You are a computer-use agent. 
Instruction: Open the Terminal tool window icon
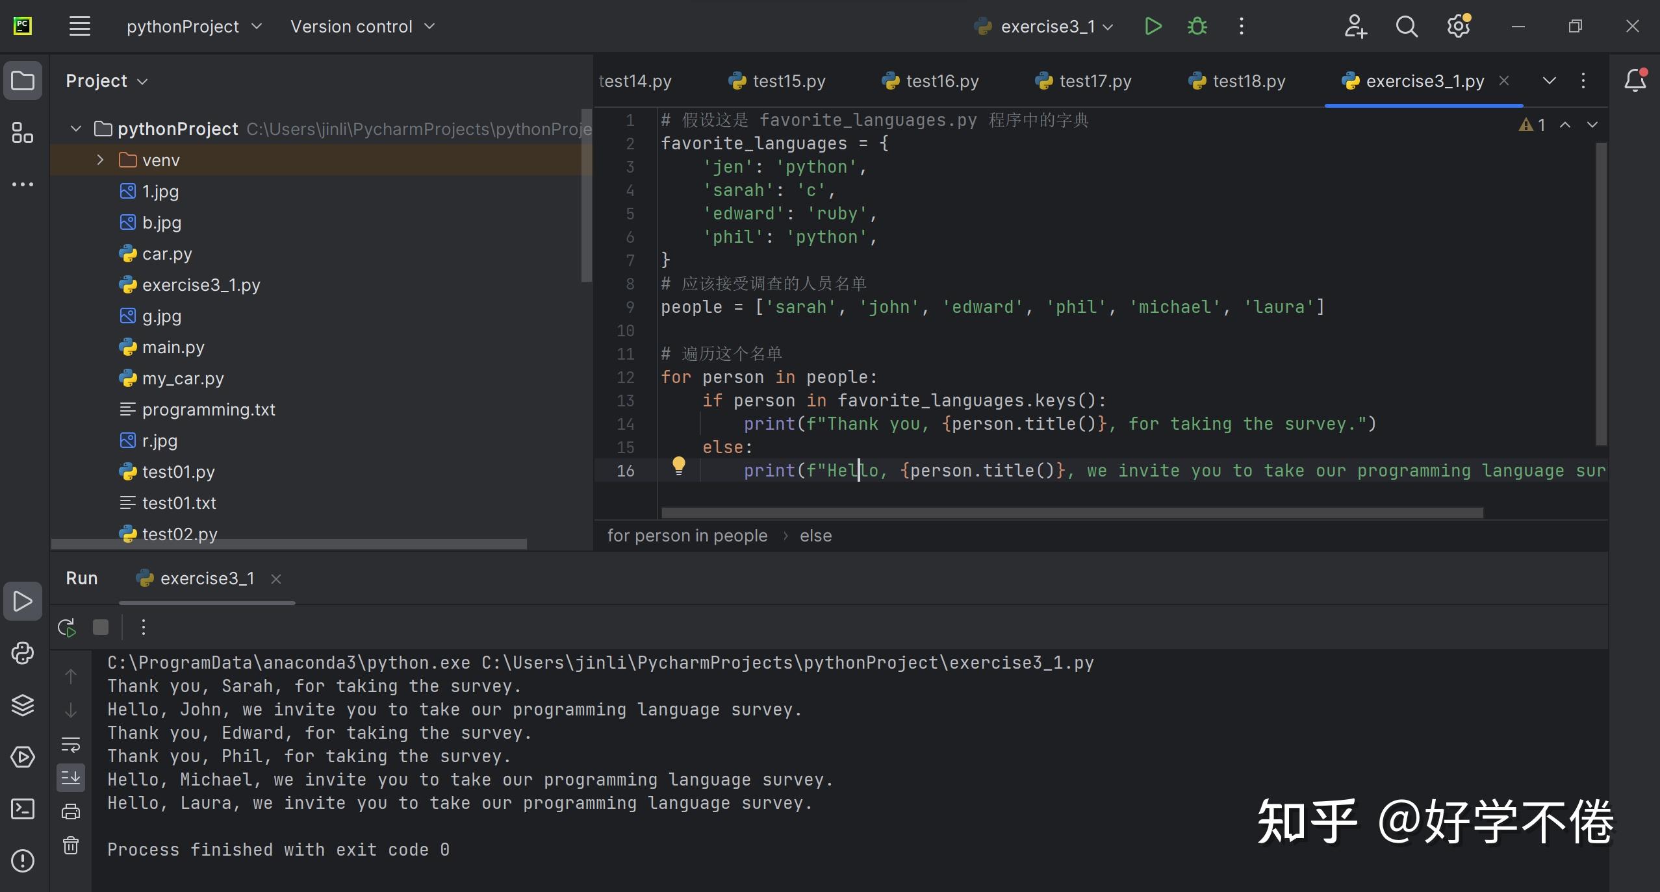coord(23,810)
